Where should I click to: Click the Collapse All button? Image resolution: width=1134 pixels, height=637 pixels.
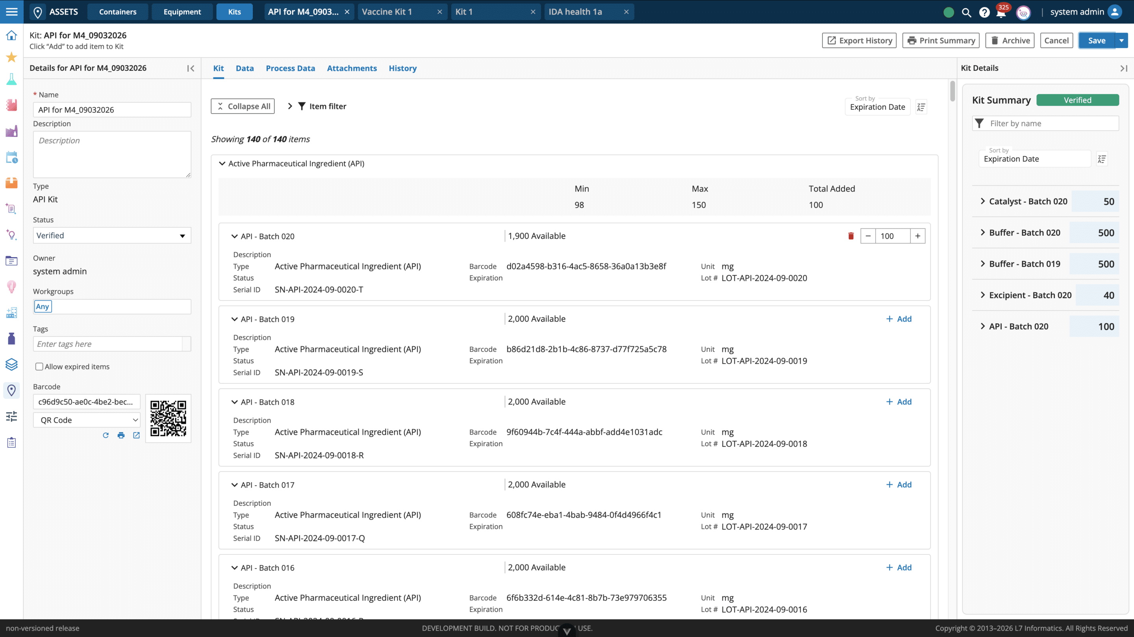pyautogui.click(x=243, y=107)
